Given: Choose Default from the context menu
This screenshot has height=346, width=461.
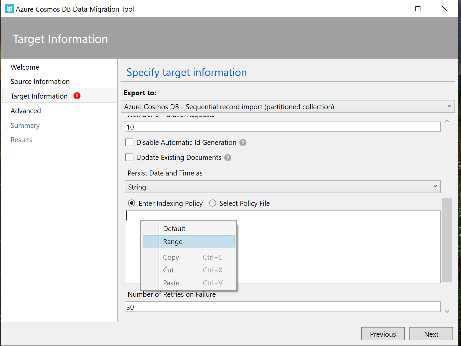Looking at the screenshot, I should (x=189, y=229).
